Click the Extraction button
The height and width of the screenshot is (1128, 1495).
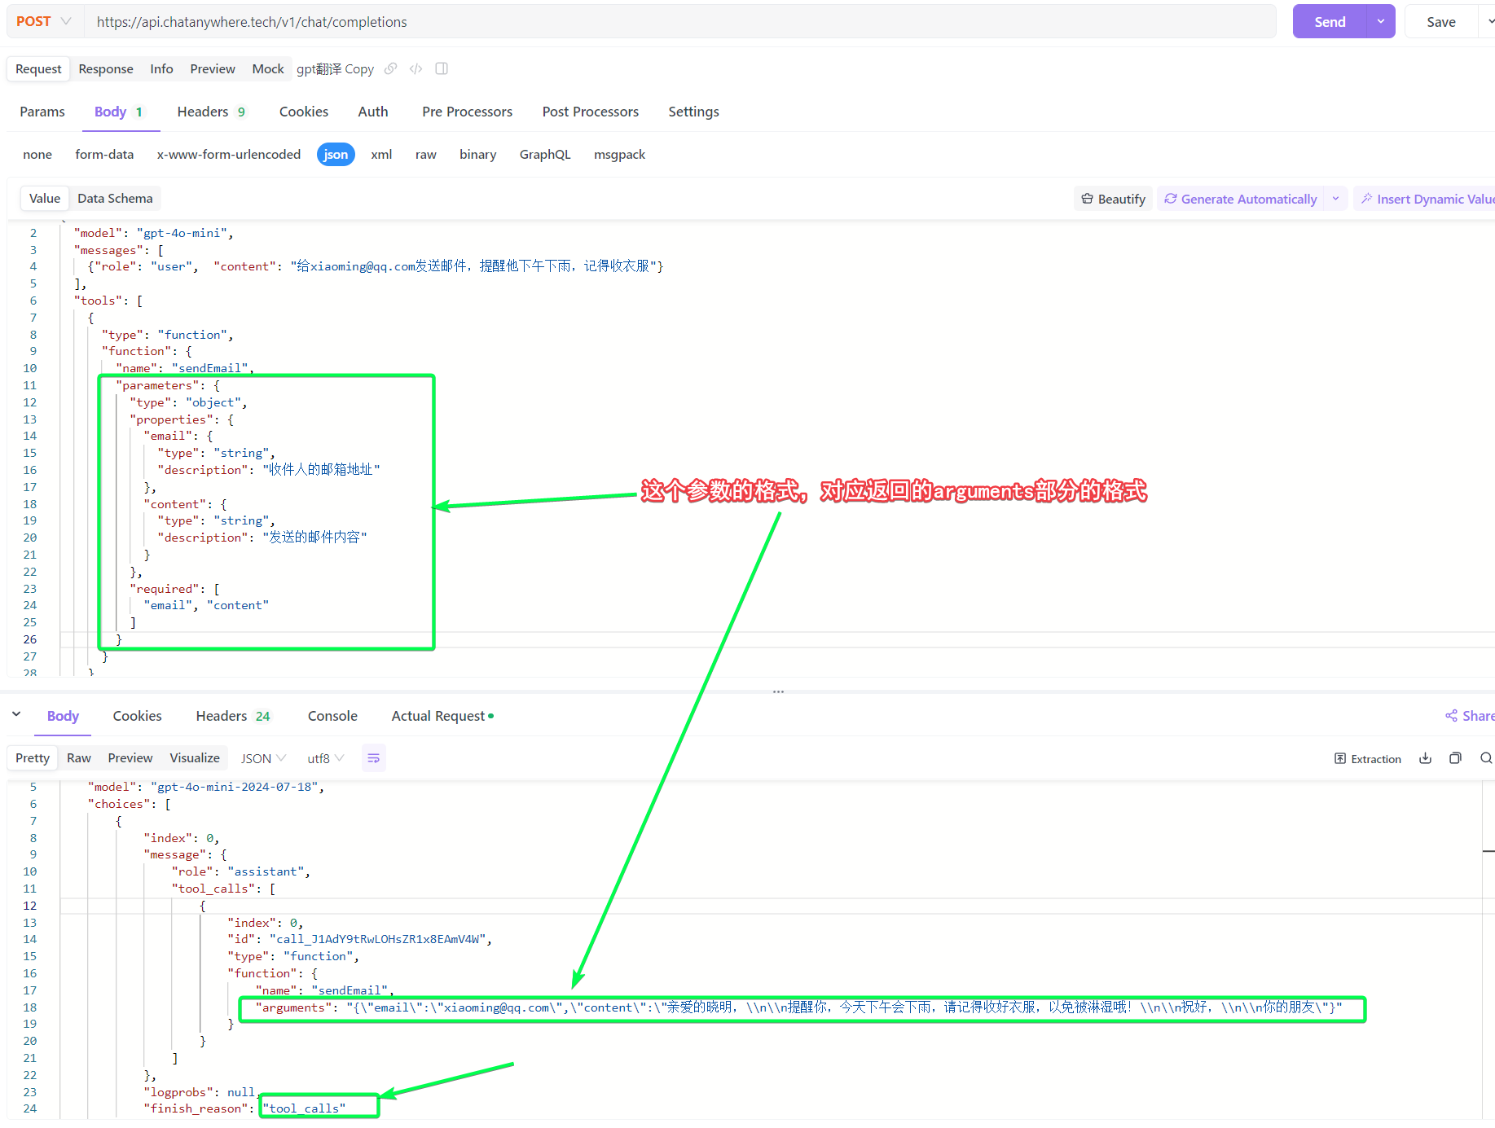point(1368,758)
